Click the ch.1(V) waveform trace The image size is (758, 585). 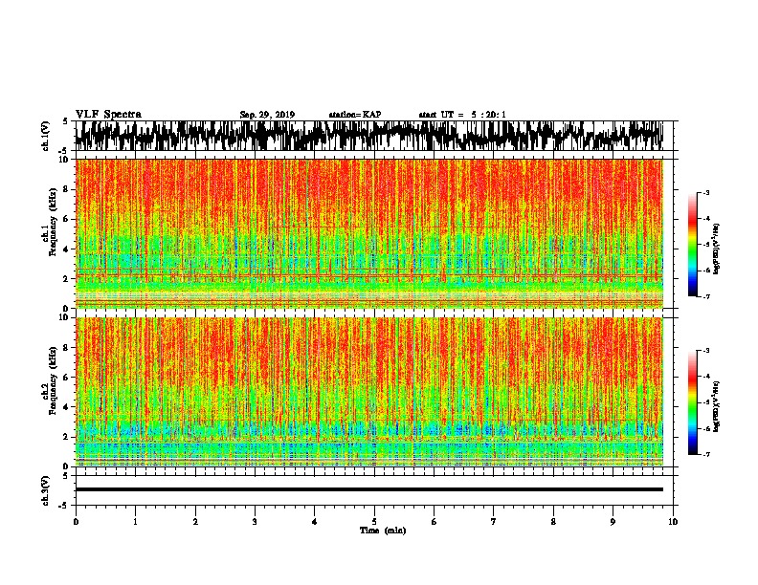369,136
